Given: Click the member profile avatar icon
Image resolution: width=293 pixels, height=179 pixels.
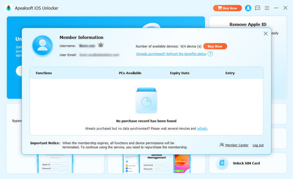Looking at the screenshot, I should (42, 46).
